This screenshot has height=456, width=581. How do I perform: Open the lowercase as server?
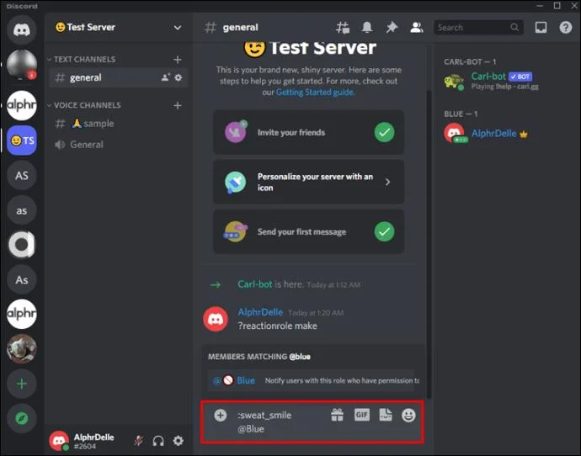pos(22,210)
